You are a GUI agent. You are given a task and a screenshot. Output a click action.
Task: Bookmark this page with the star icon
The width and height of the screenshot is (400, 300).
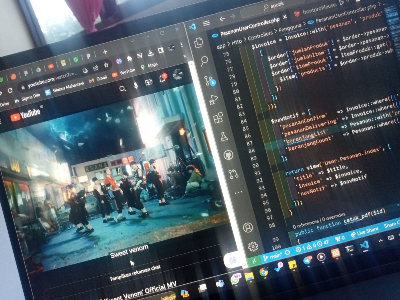(x=106, y=65)
